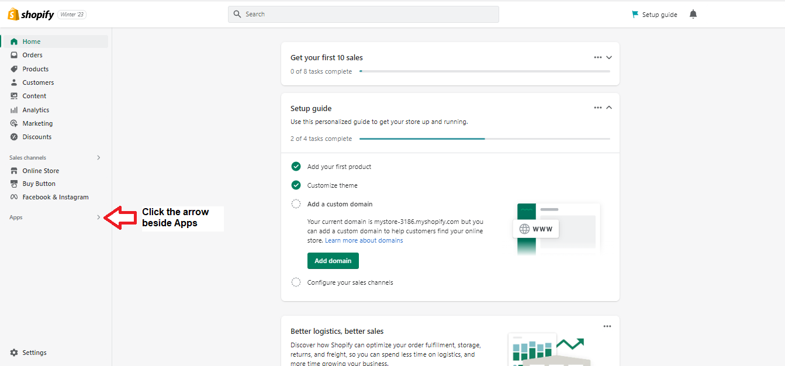
Task: Click the Products tag icon
Action: click(x=14, y=69)
